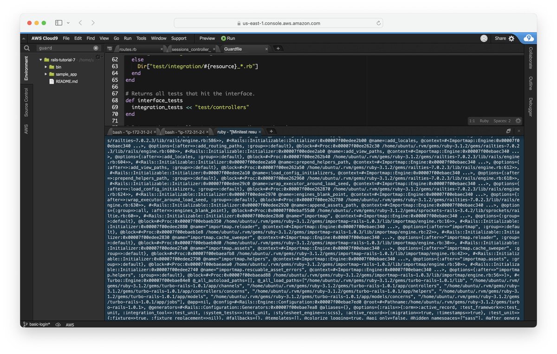Open the Debugger side panel
Viewport: 557px width, 354px height.
pyautogui.click(x=531, y=107)
